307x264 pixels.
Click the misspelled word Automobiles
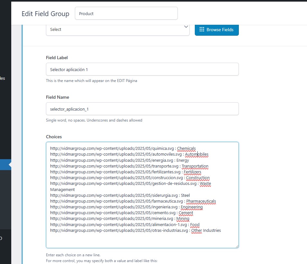click(196, 154)
